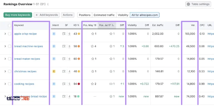Open the cooking recipes keyword link
The width and height of the screenshot is (214, 106).
[x=24, y=84]
